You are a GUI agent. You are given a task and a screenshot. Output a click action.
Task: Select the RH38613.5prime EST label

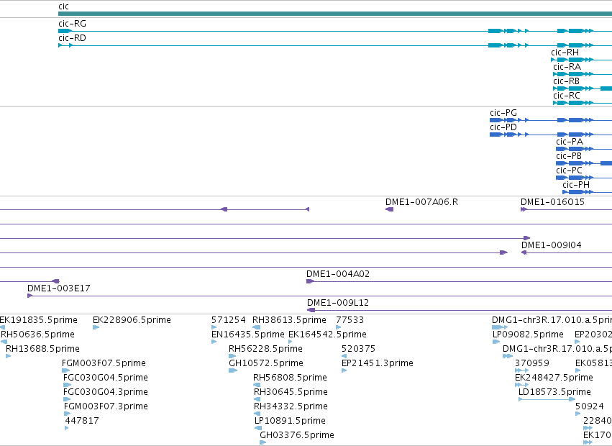pyautogui.click(x=289, y=320)
